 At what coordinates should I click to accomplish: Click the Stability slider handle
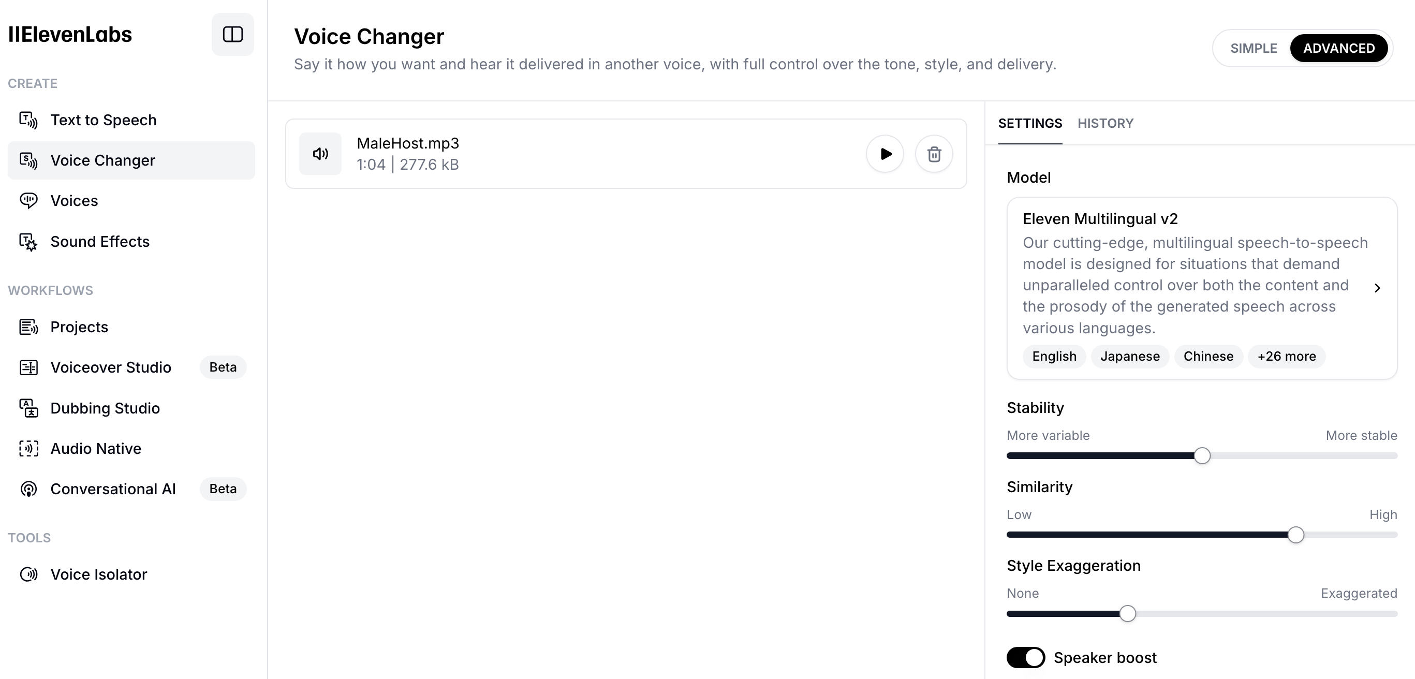tap(1202, 455)
